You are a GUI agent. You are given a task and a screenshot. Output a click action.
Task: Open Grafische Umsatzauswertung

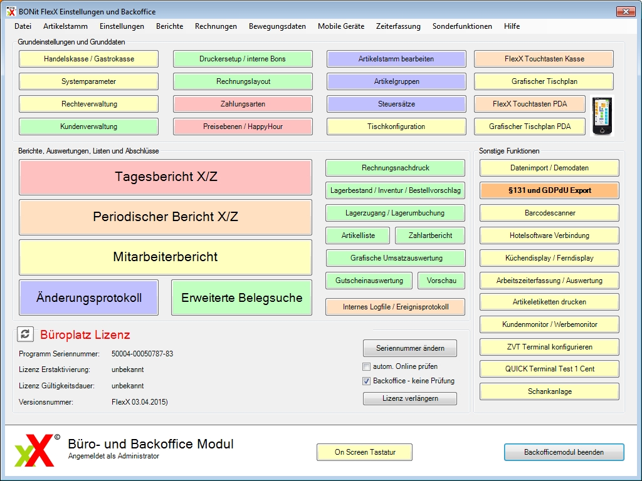pyautogui.click(x=396, y=258)
